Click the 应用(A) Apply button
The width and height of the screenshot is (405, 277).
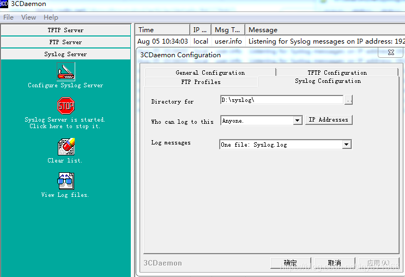click(x=379, y=263)
